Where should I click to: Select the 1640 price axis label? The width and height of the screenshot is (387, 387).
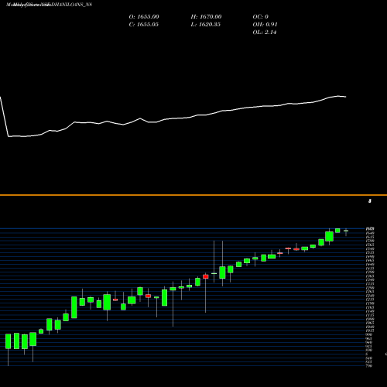point(370,233)
